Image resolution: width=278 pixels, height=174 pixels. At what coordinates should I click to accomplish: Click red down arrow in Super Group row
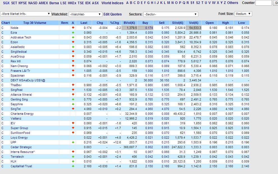[x=73, y=128]
